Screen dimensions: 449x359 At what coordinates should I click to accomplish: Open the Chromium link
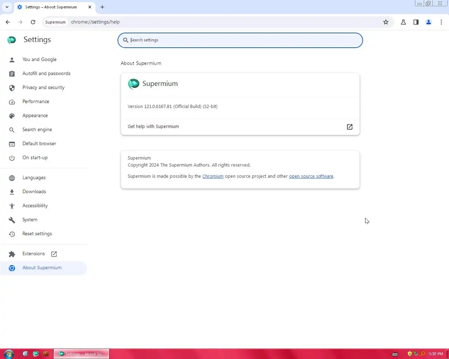213,176
